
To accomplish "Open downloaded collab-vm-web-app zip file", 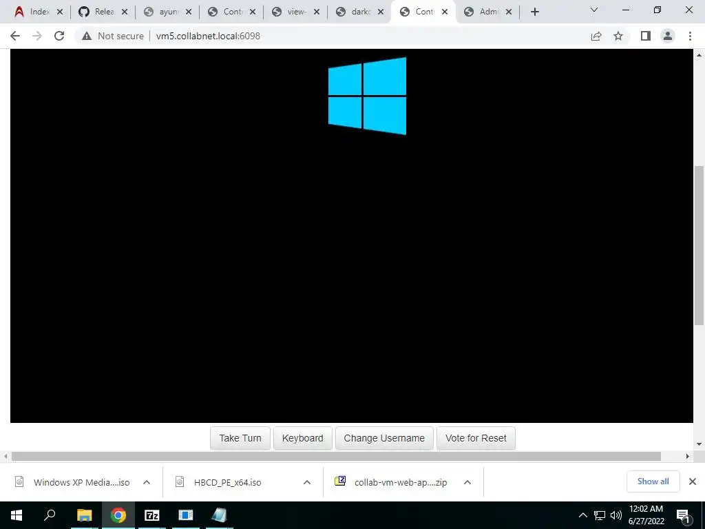I will pos(391,482).
